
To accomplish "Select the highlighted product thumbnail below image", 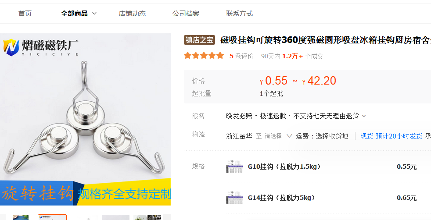I will coord(52,217).
